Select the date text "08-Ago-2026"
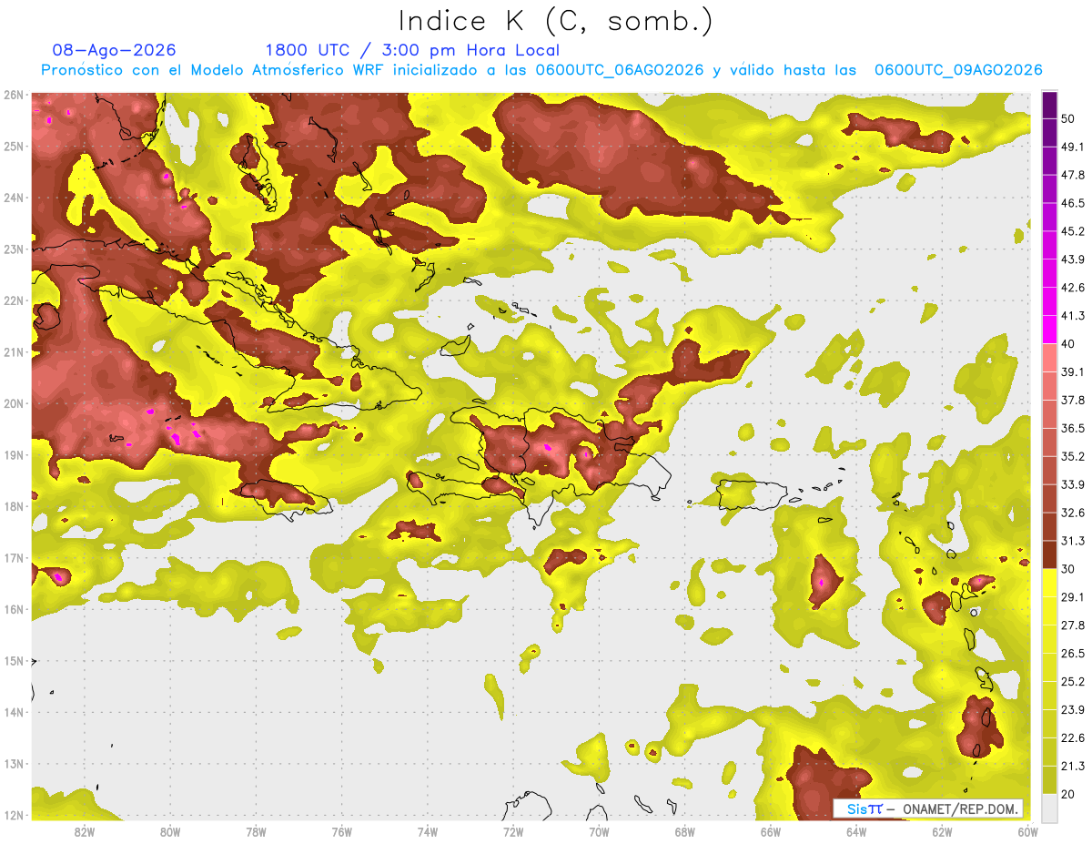 tap(115, 50)
